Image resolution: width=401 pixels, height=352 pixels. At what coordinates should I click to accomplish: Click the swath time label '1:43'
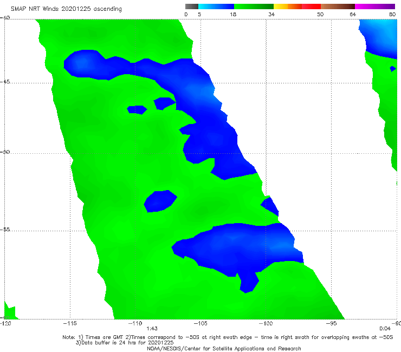(x=152, y=329)
